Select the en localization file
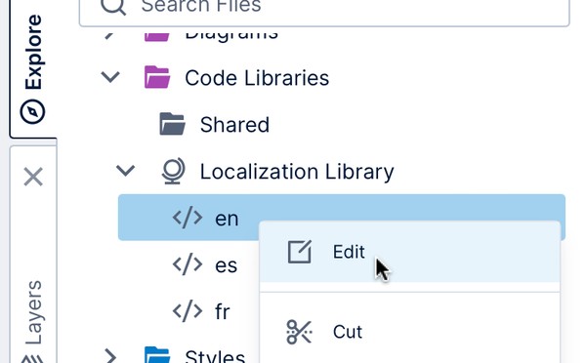The height and width of the screenshot is (363, 586). coord(342,218)
